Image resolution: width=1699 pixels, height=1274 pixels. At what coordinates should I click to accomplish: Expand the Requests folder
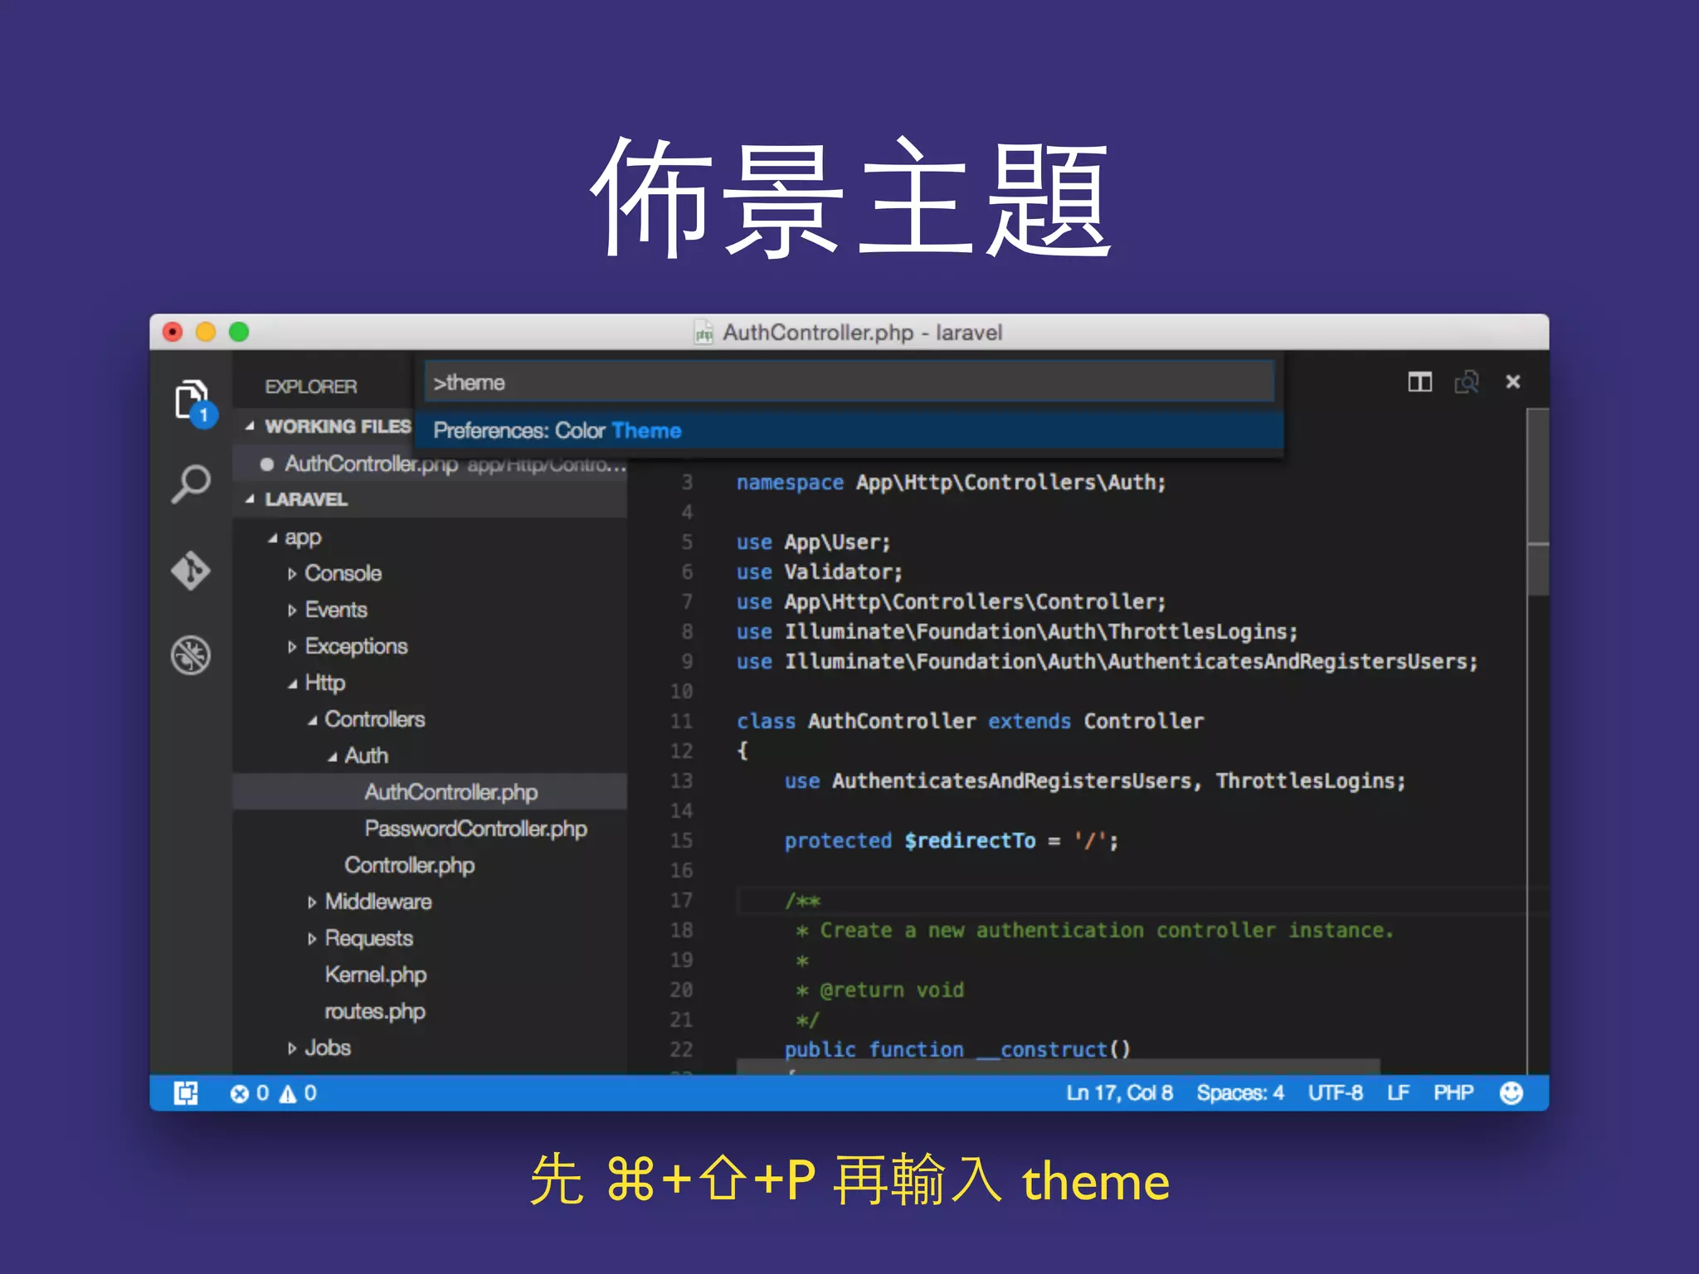pyautogui.click(x=312, y=939)
